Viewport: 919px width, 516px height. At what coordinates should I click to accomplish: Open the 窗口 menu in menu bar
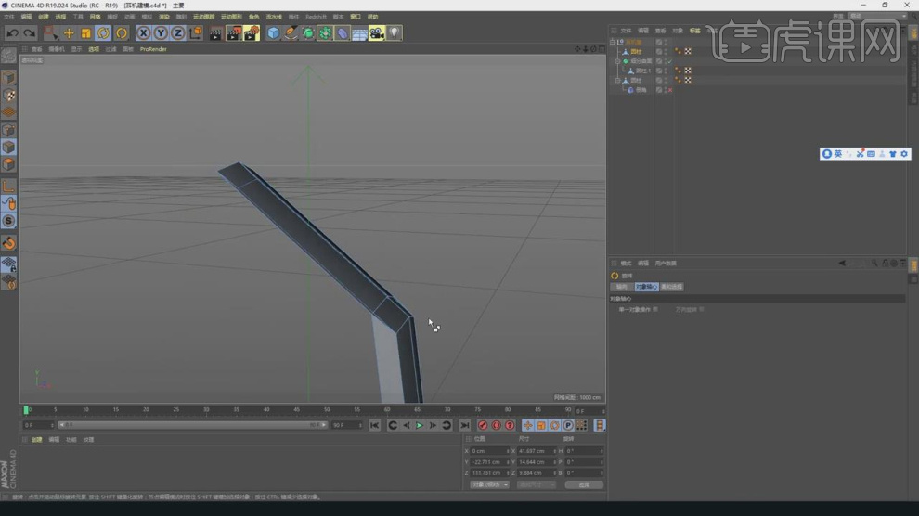point(356,17)
